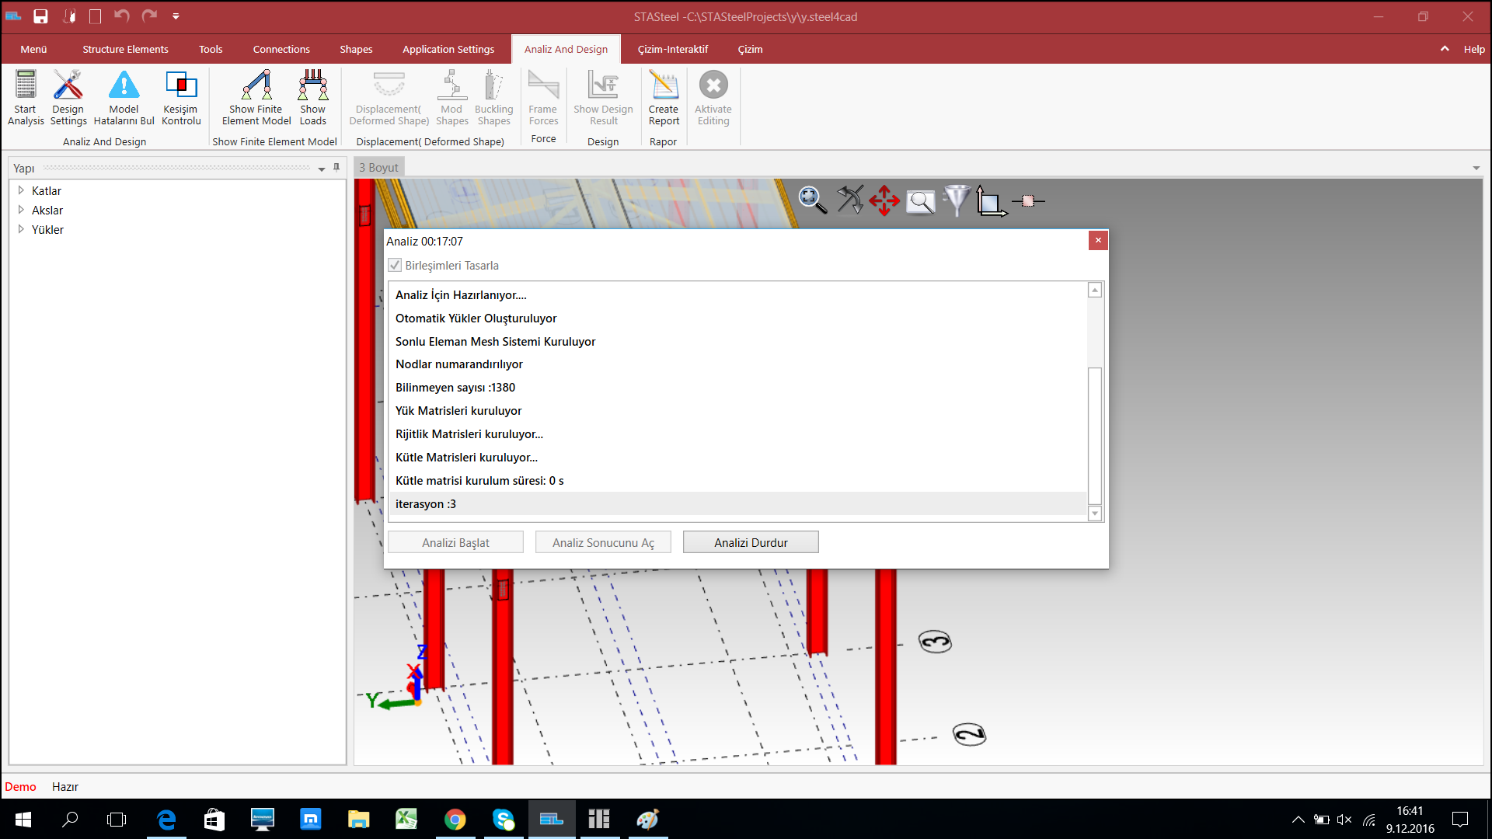This screenshot has width=1492, height=839.
Task: Toggle Birleşimleri Tasarla checkbox
Action: tap(396, 266)
